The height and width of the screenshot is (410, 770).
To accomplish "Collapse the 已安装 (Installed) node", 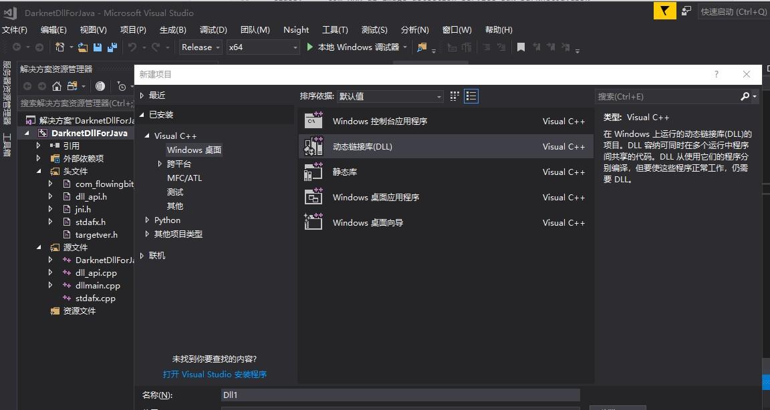I will coord(142,115).
